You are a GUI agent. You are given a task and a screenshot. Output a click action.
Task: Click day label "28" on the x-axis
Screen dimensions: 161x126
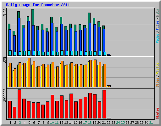click(137, 123)
